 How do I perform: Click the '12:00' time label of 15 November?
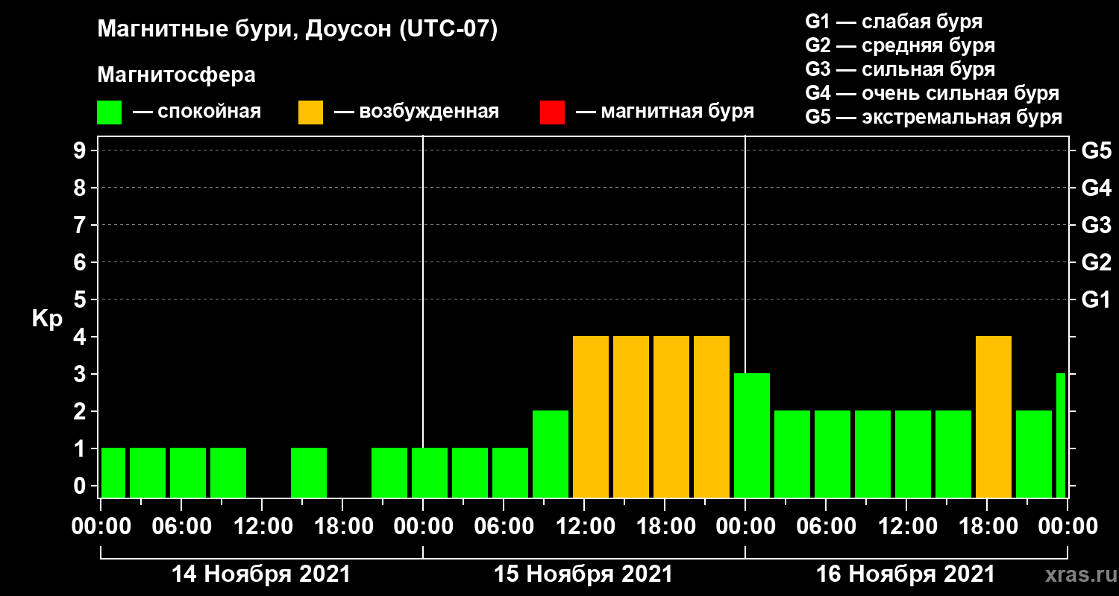tap(584, 527)
